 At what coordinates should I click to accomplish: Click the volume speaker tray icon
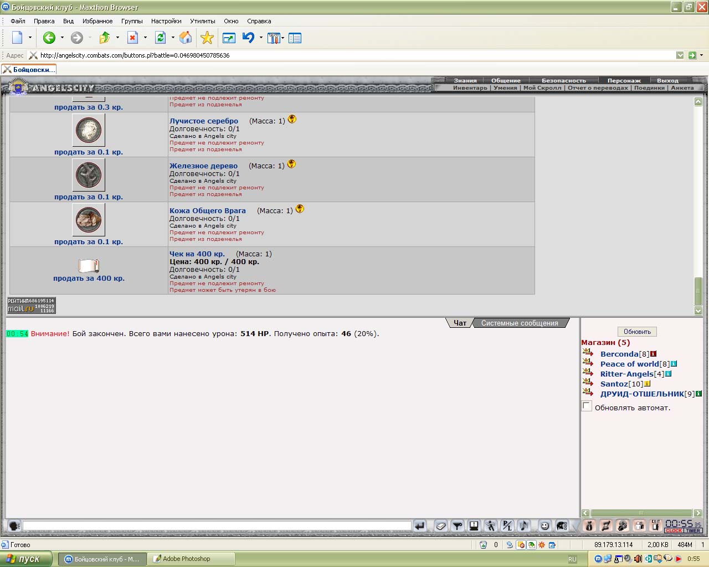(x=638, y=559)
